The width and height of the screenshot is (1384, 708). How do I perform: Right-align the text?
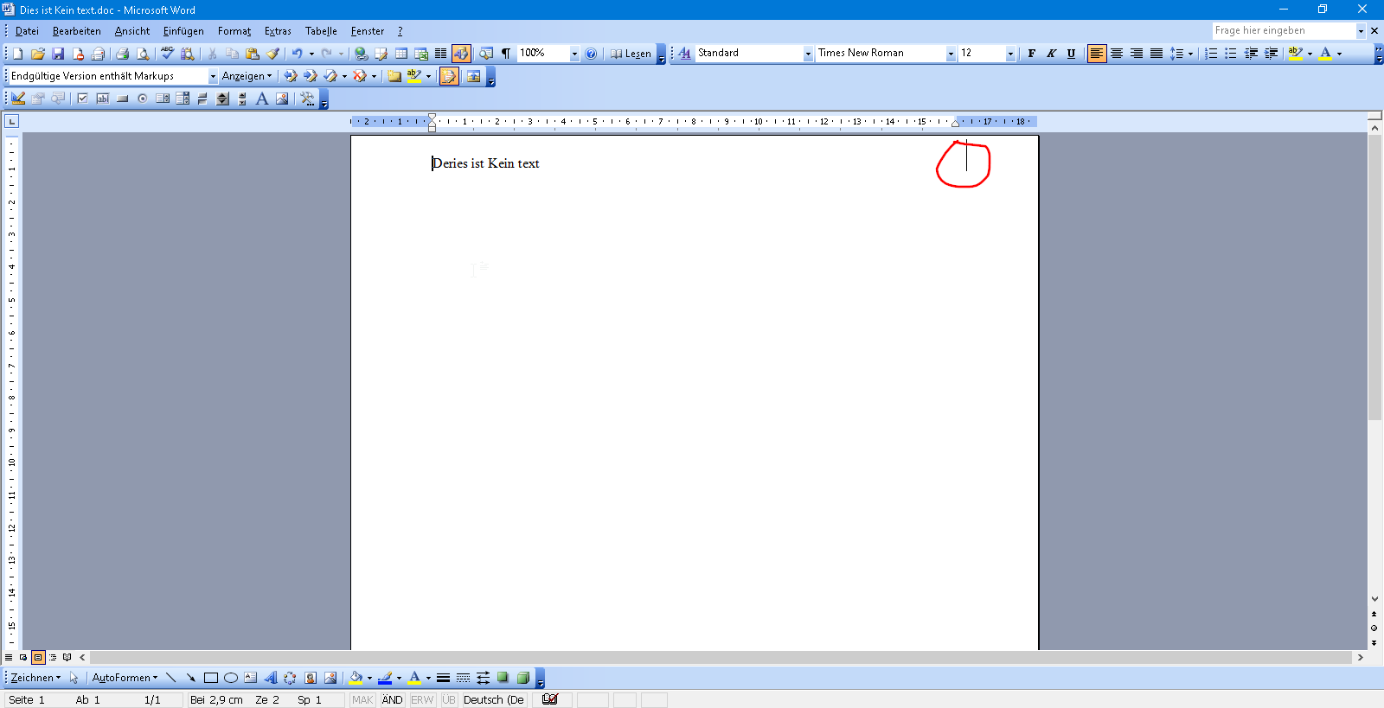click(1137, 54)
